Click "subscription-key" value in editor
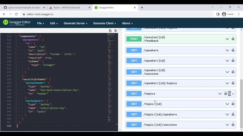Viewport: 243px width, 136px height. tap(52, 108)
